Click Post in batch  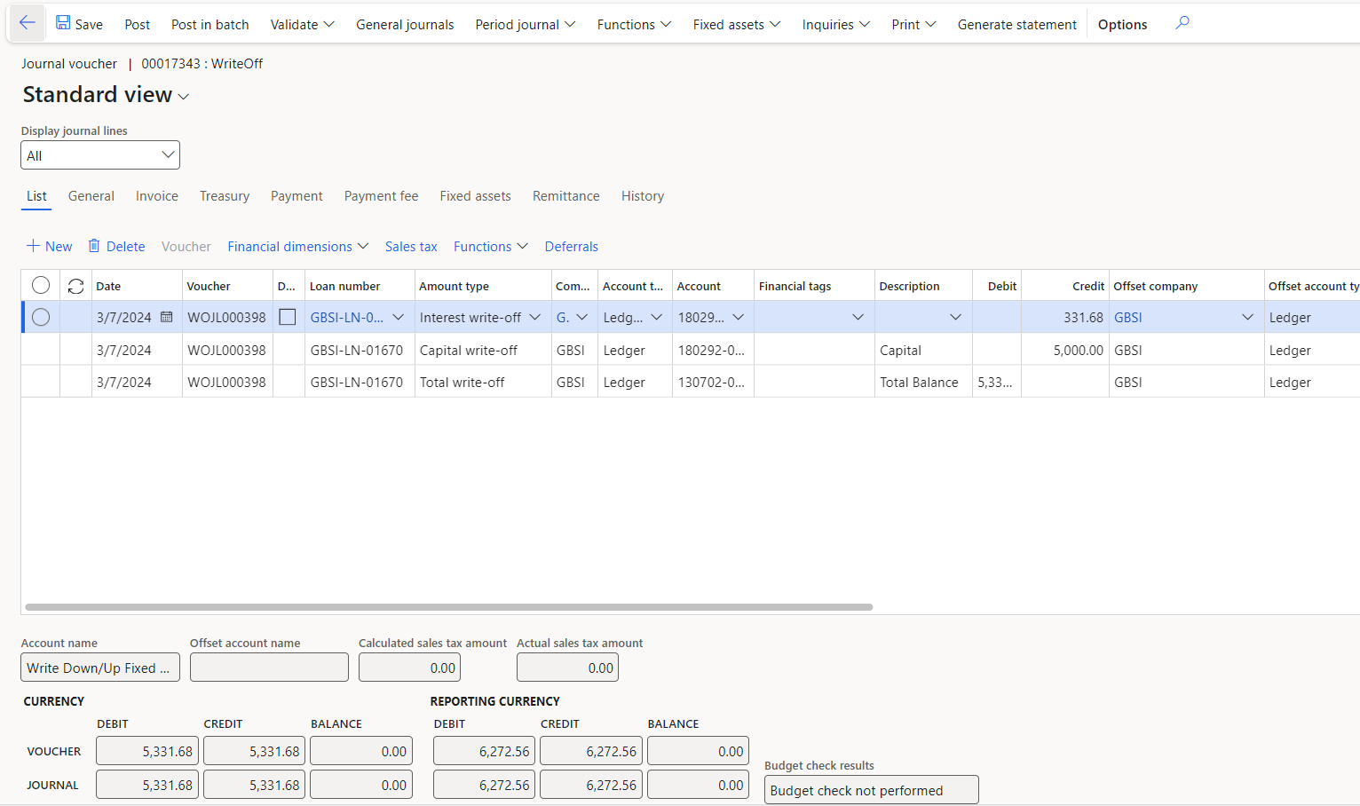(x=210, y=24)
